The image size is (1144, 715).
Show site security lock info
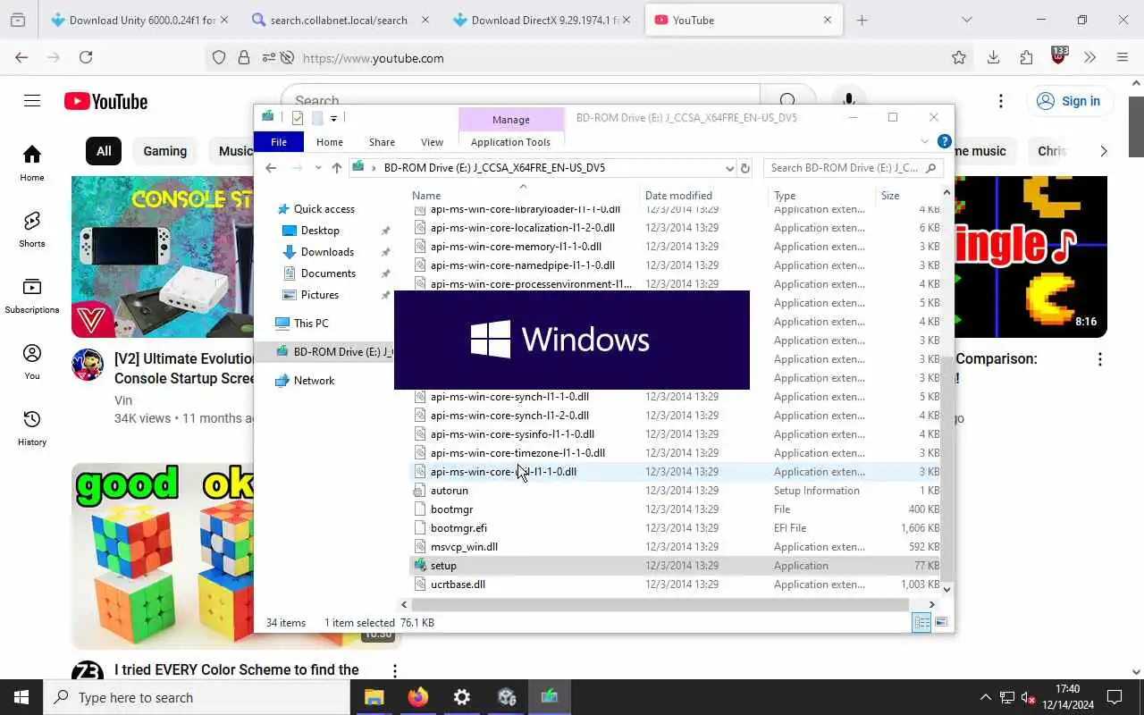point(243,58)
